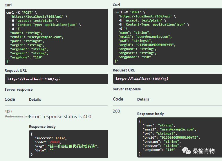This screenshot has height=161, width=222.
Task: Click the 200 status code
Action: pos(116,111)
